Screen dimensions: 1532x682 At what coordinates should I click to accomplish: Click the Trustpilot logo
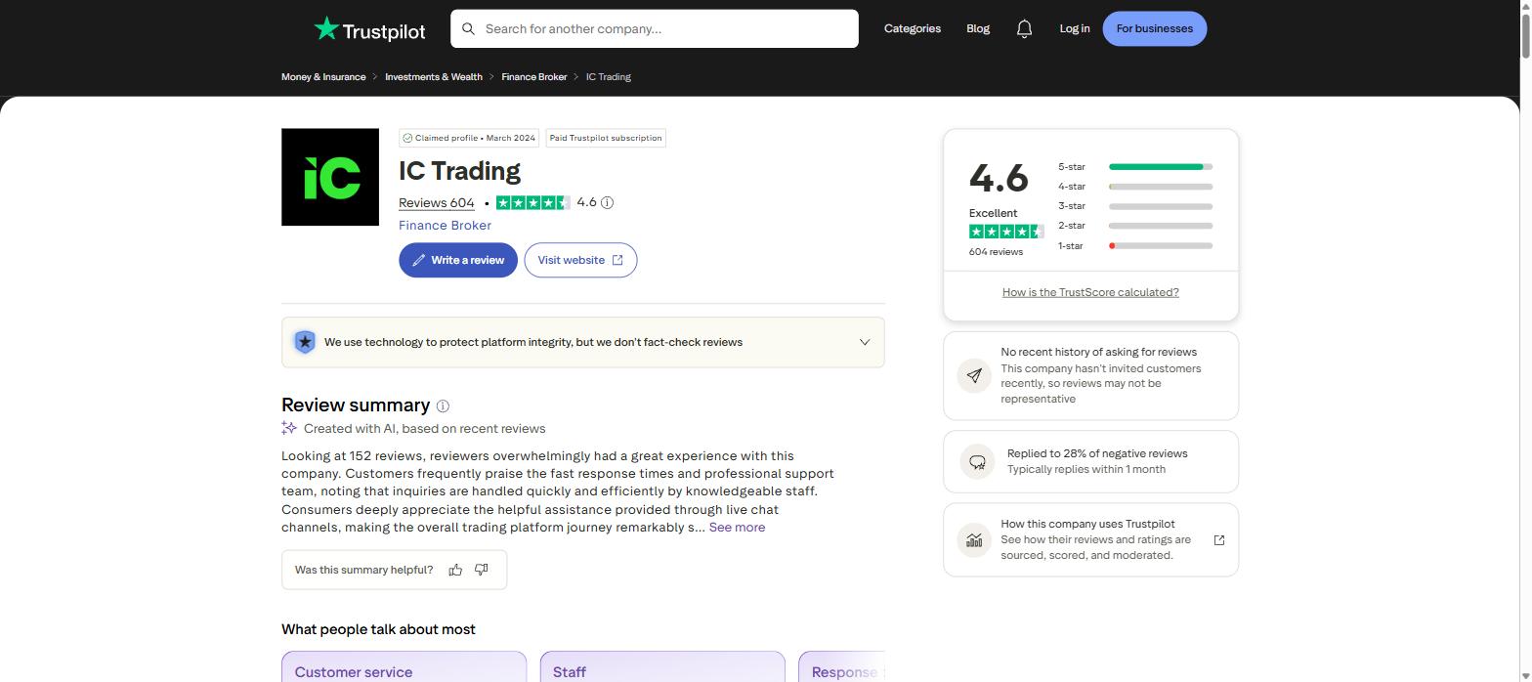(369, 29)
